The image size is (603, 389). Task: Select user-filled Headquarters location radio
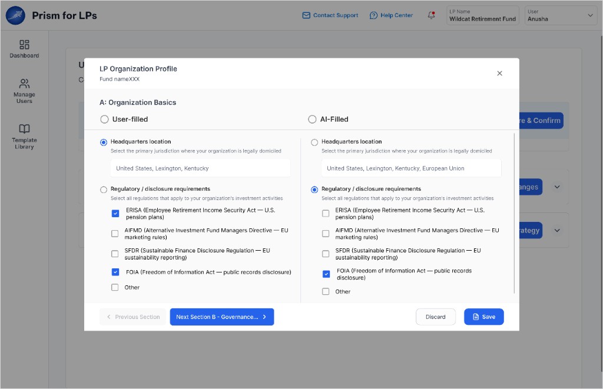click(104, 142)
